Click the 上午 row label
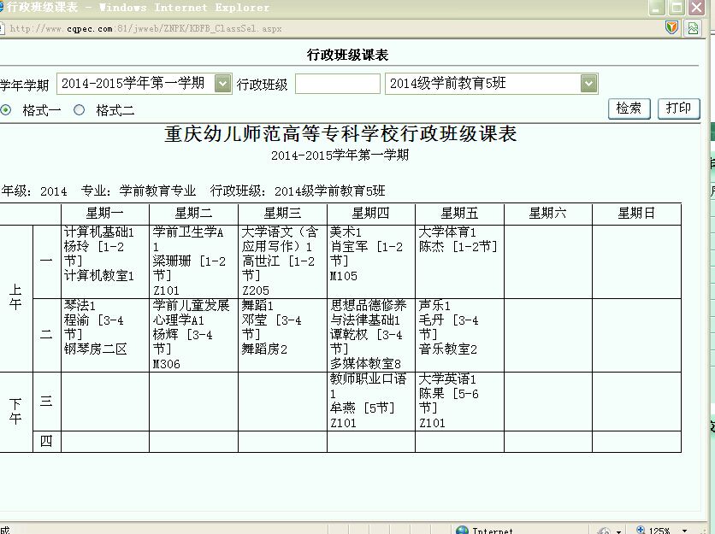The image size is (715, 534). click(x=15, y=297)
